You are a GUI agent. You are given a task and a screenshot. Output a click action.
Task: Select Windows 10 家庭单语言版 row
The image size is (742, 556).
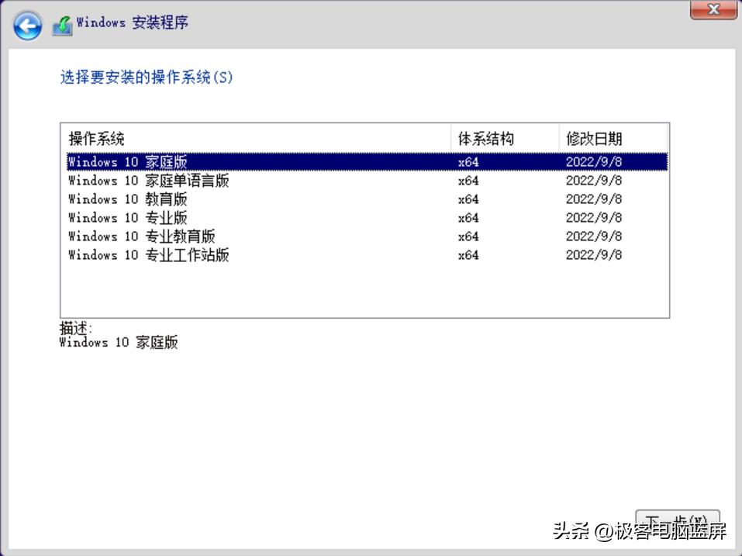[368, 180]
